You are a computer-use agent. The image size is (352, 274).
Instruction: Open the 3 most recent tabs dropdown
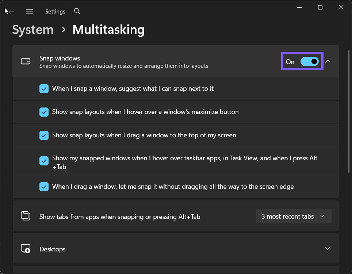pos(294,216)
